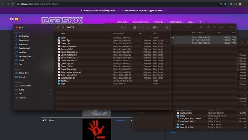
Task: Select Doom Plutonia 2.sh file
Action: coord(69,58)
